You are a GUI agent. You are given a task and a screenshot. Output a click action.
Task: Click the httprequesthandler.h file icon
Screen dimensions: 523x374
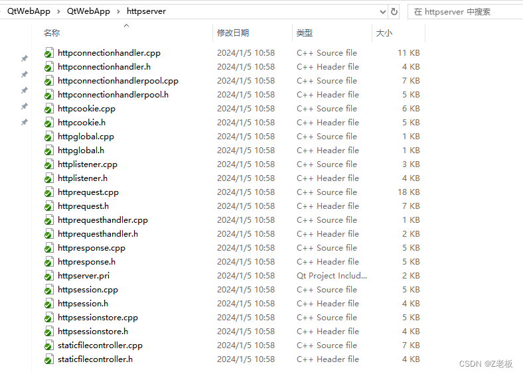(49, 234)
